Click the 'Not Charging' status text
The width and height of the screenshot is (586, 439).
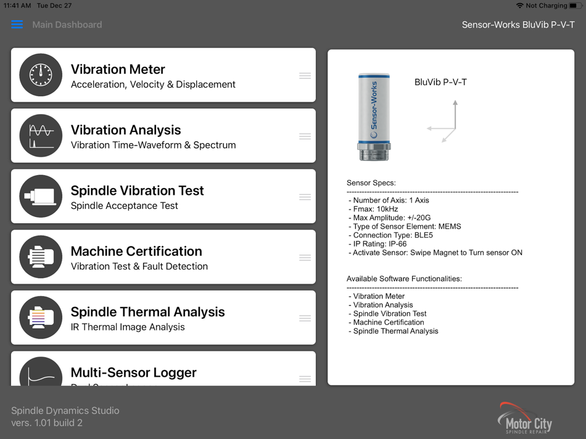tap(547, 6)
